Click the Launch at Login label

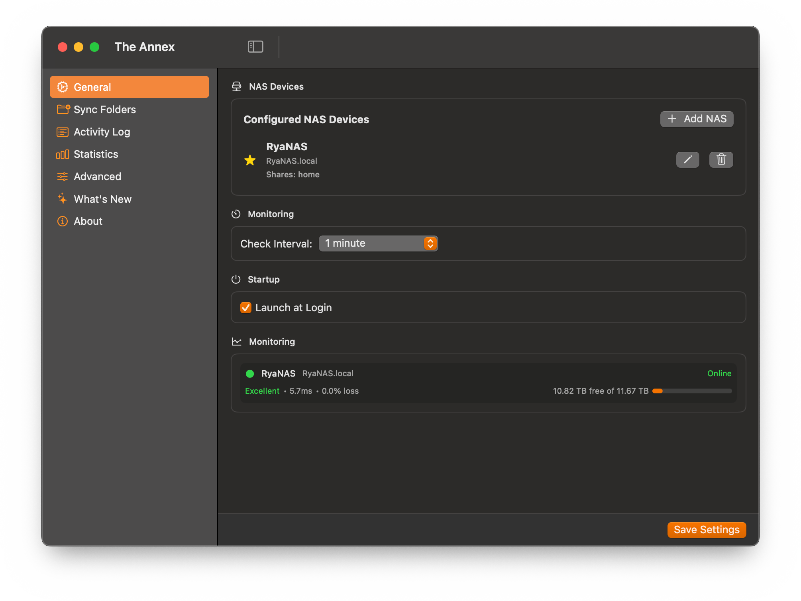pos(294,308)
